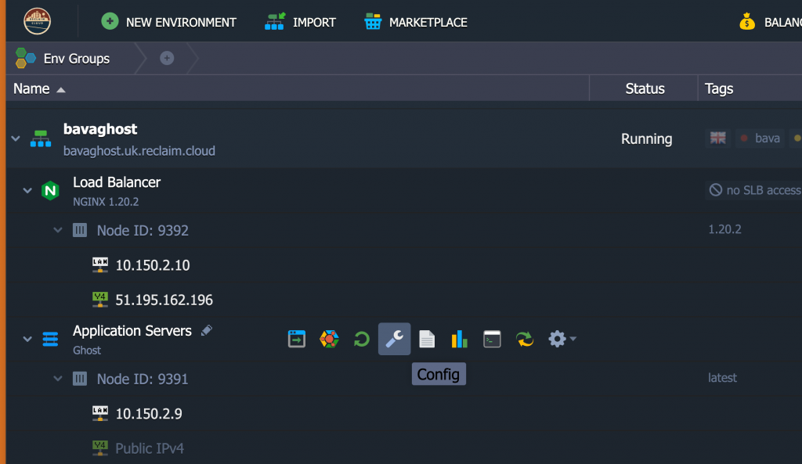The image size is (802, 464).
Task: Click the LAN icon for 10.150.2.10
Action: tap(100, 264)
